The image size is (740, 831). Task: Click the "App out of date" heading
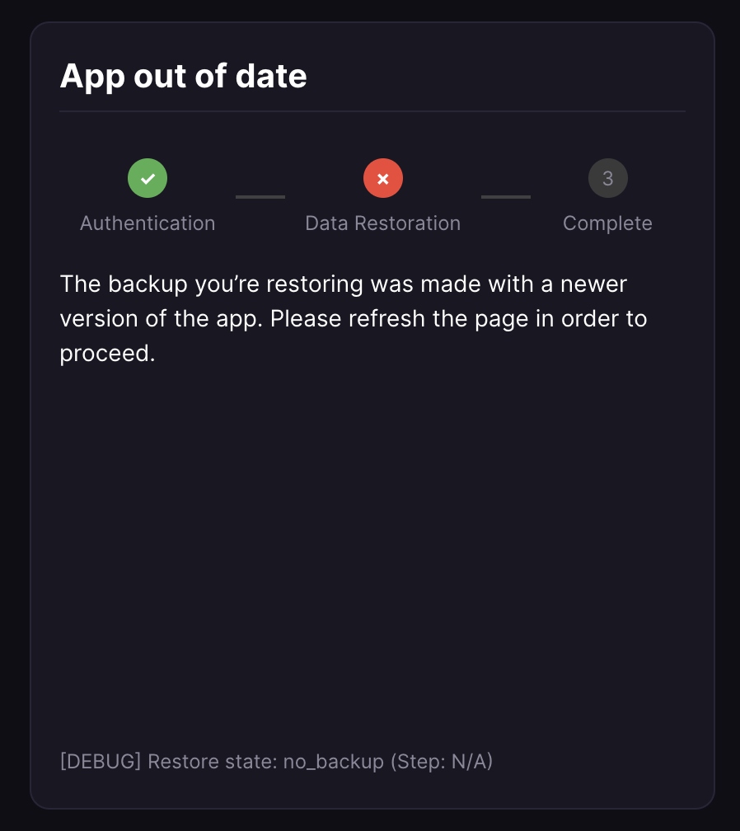coord(183,77)
